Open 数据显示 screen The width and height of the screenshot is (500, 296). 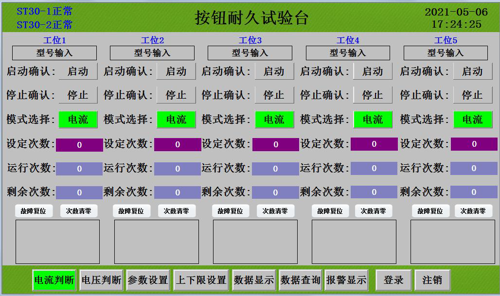pos(253,280)
